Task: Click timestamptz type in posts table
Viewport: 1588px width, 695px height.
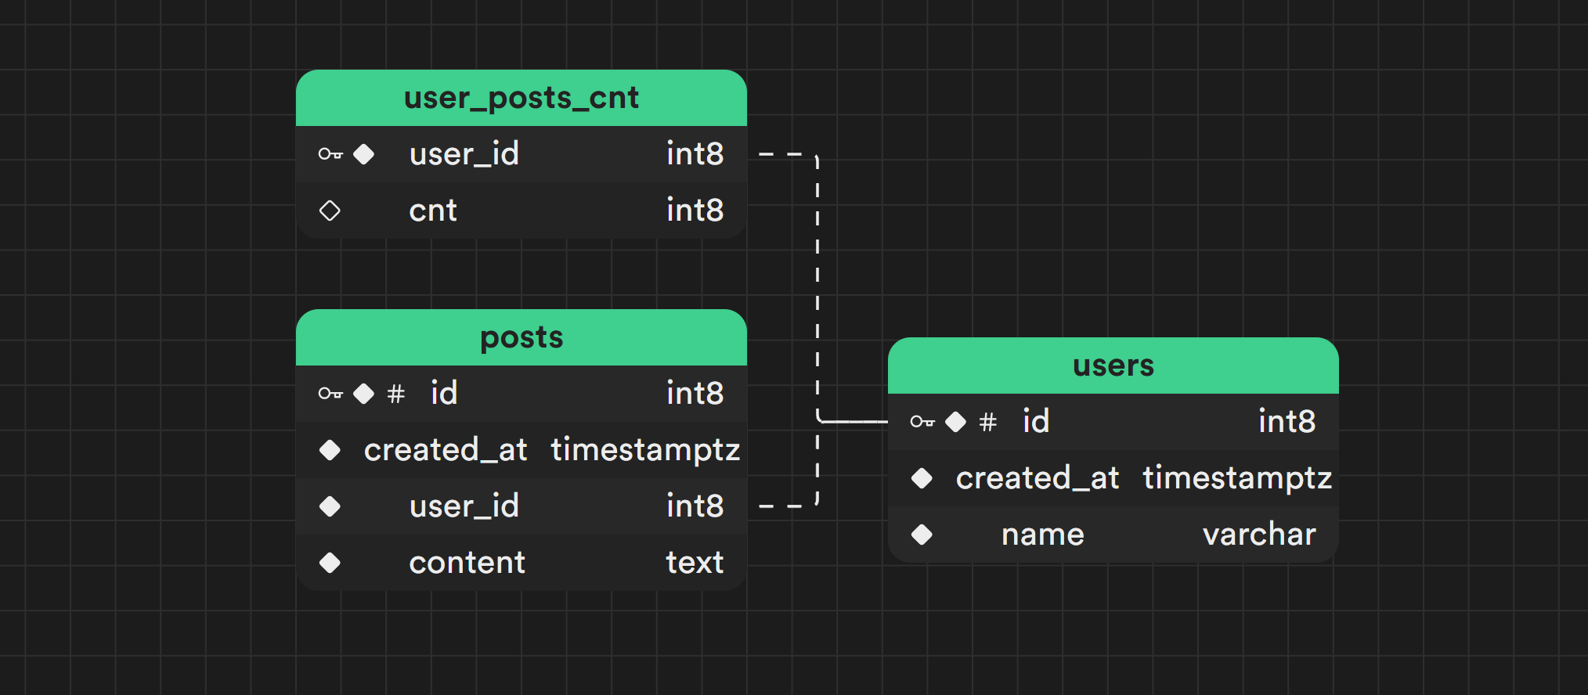Action: (645, 450)
